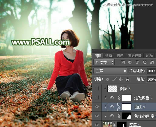
Task: Enable lock all padlock icon
Action: (127, 79)
